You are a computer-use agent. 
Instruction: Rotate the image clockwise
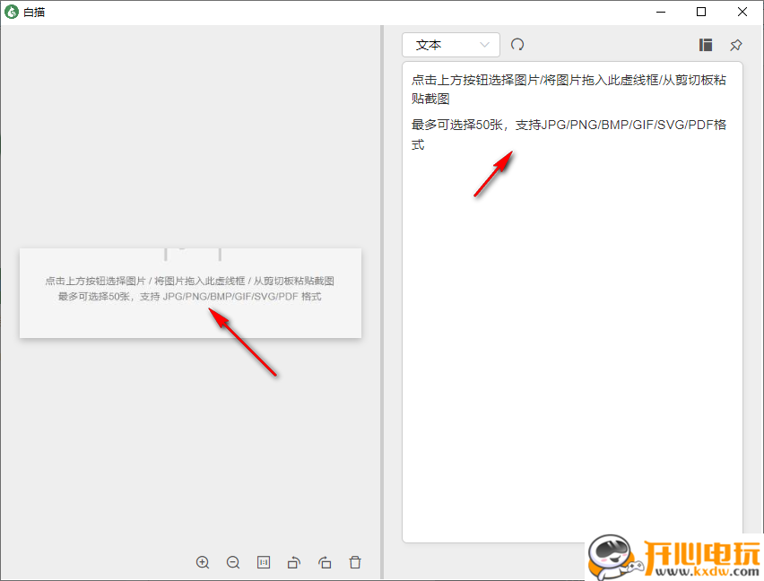(325, 562)
